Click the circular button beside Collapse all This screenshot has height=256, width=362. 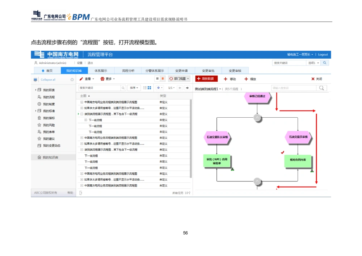[72, 80]
